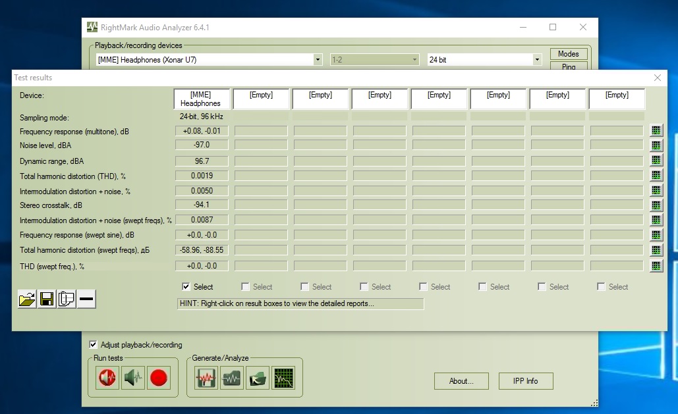
Task: Open the graph icon for Noise level row
Action: (x=656, y=145)
